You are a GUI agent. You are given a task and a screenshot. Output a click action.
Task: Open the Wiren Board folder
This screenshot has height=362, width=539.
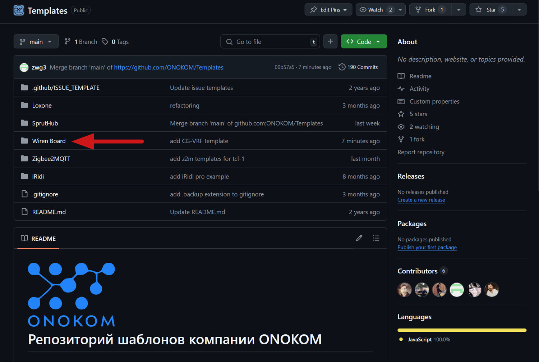pyautogui.click(x=49, y=141)
